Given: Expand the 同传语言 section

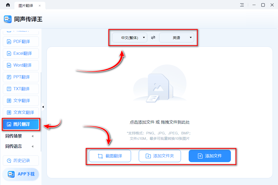Looking at the screenshot, I should pyautogui.click(x=20, y=146).
